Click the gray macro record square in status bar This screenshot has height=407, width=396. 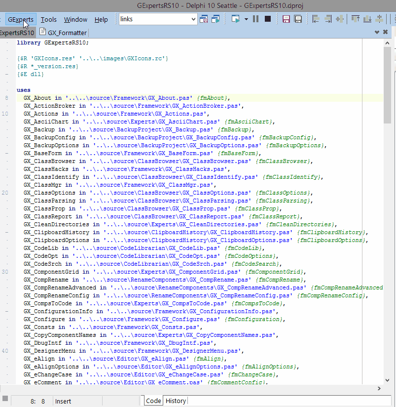click(x=5, y=399)
